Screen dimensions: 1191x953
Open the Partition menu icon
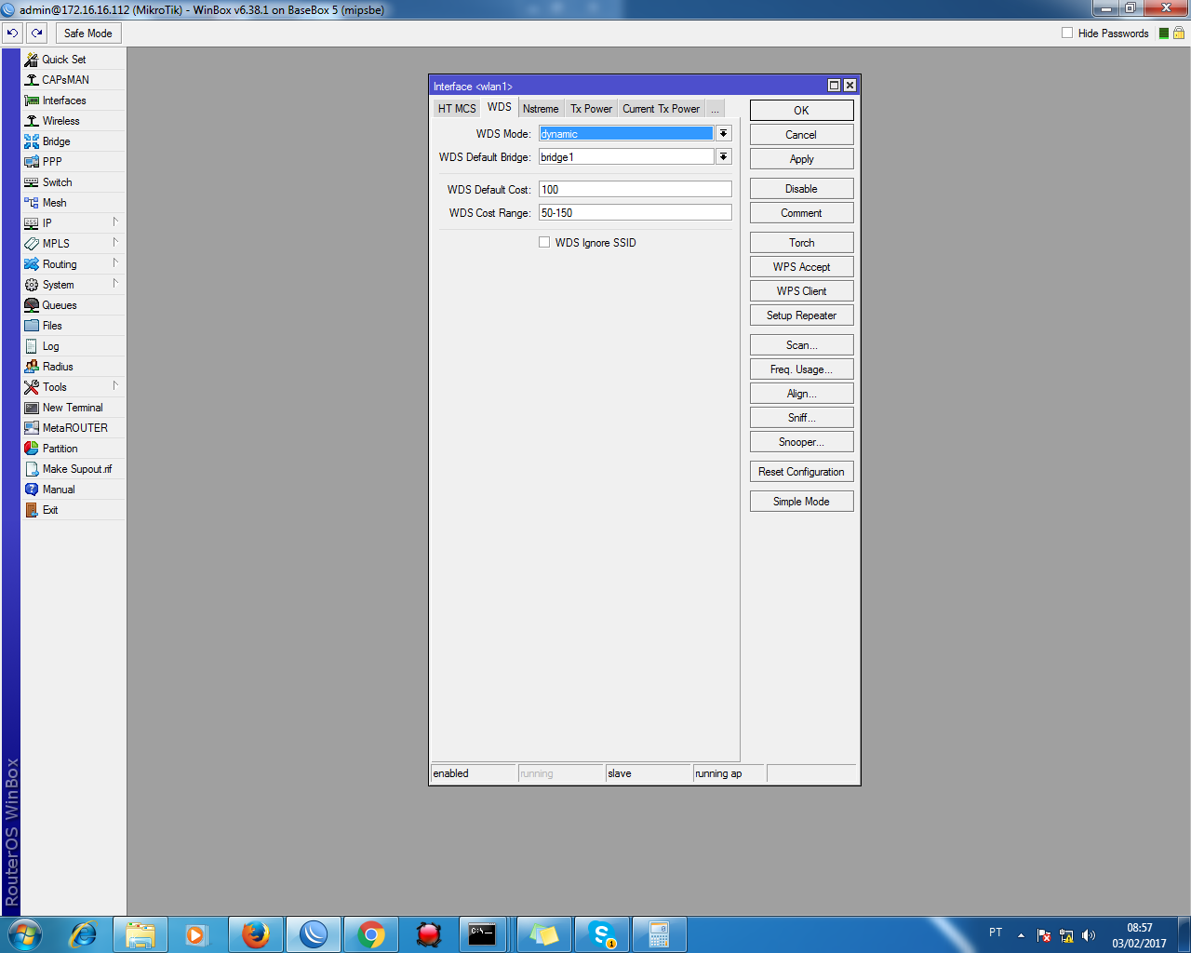pos(32,449)
